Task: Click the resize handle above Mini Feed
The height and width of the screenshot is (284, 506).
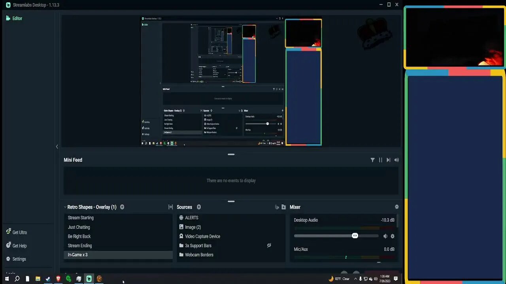Action: (231, 154)
